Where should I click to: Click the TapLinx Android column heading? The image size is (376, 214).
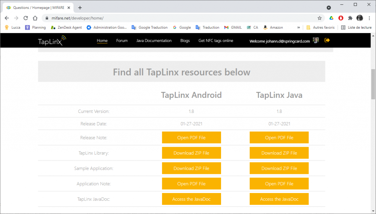[x=191, y=95]
